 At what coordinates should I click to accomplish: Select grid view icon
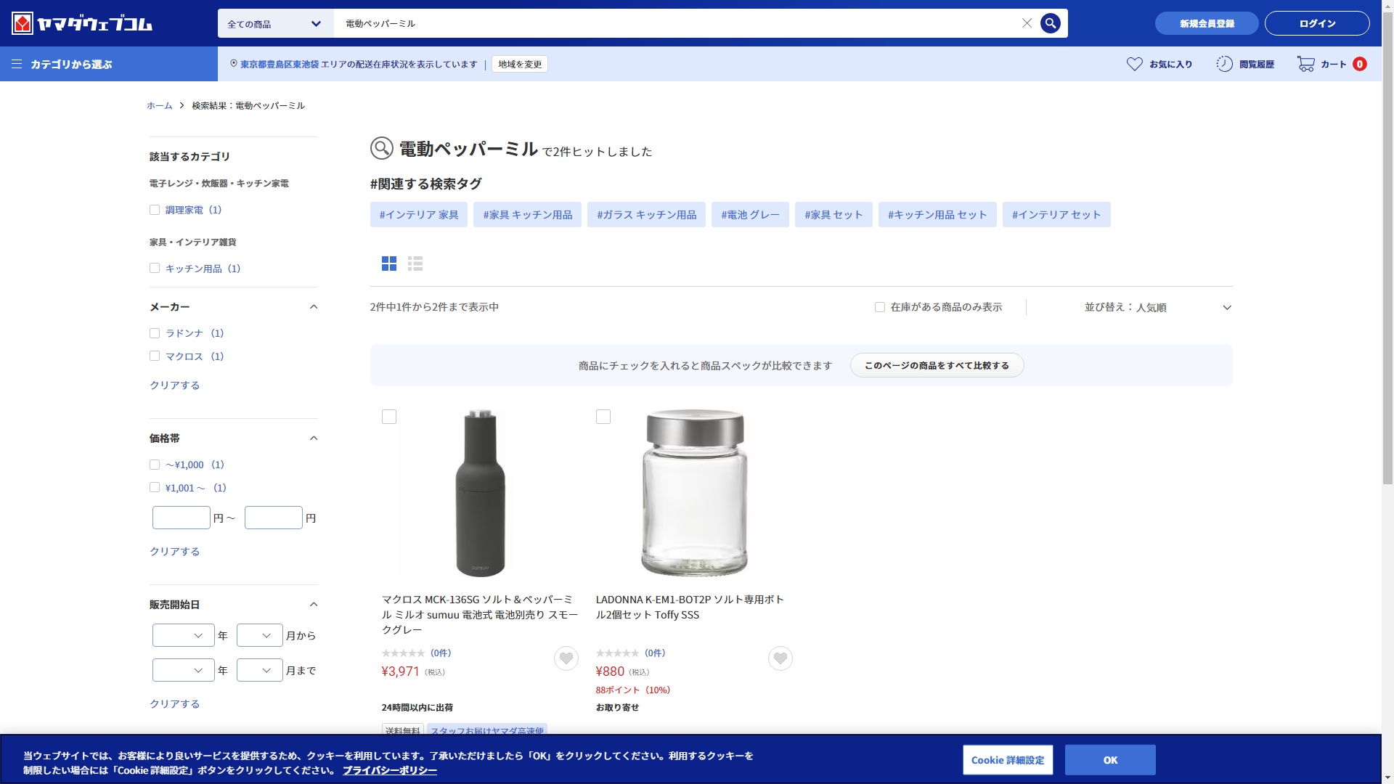click(389, 264)
